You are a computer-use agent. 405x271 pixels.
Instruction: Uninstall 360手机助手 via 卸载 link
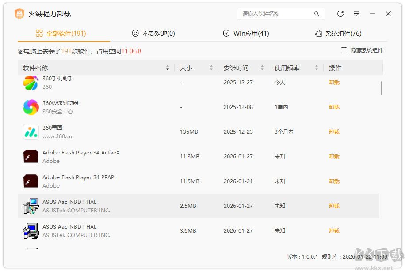[334, 83]
